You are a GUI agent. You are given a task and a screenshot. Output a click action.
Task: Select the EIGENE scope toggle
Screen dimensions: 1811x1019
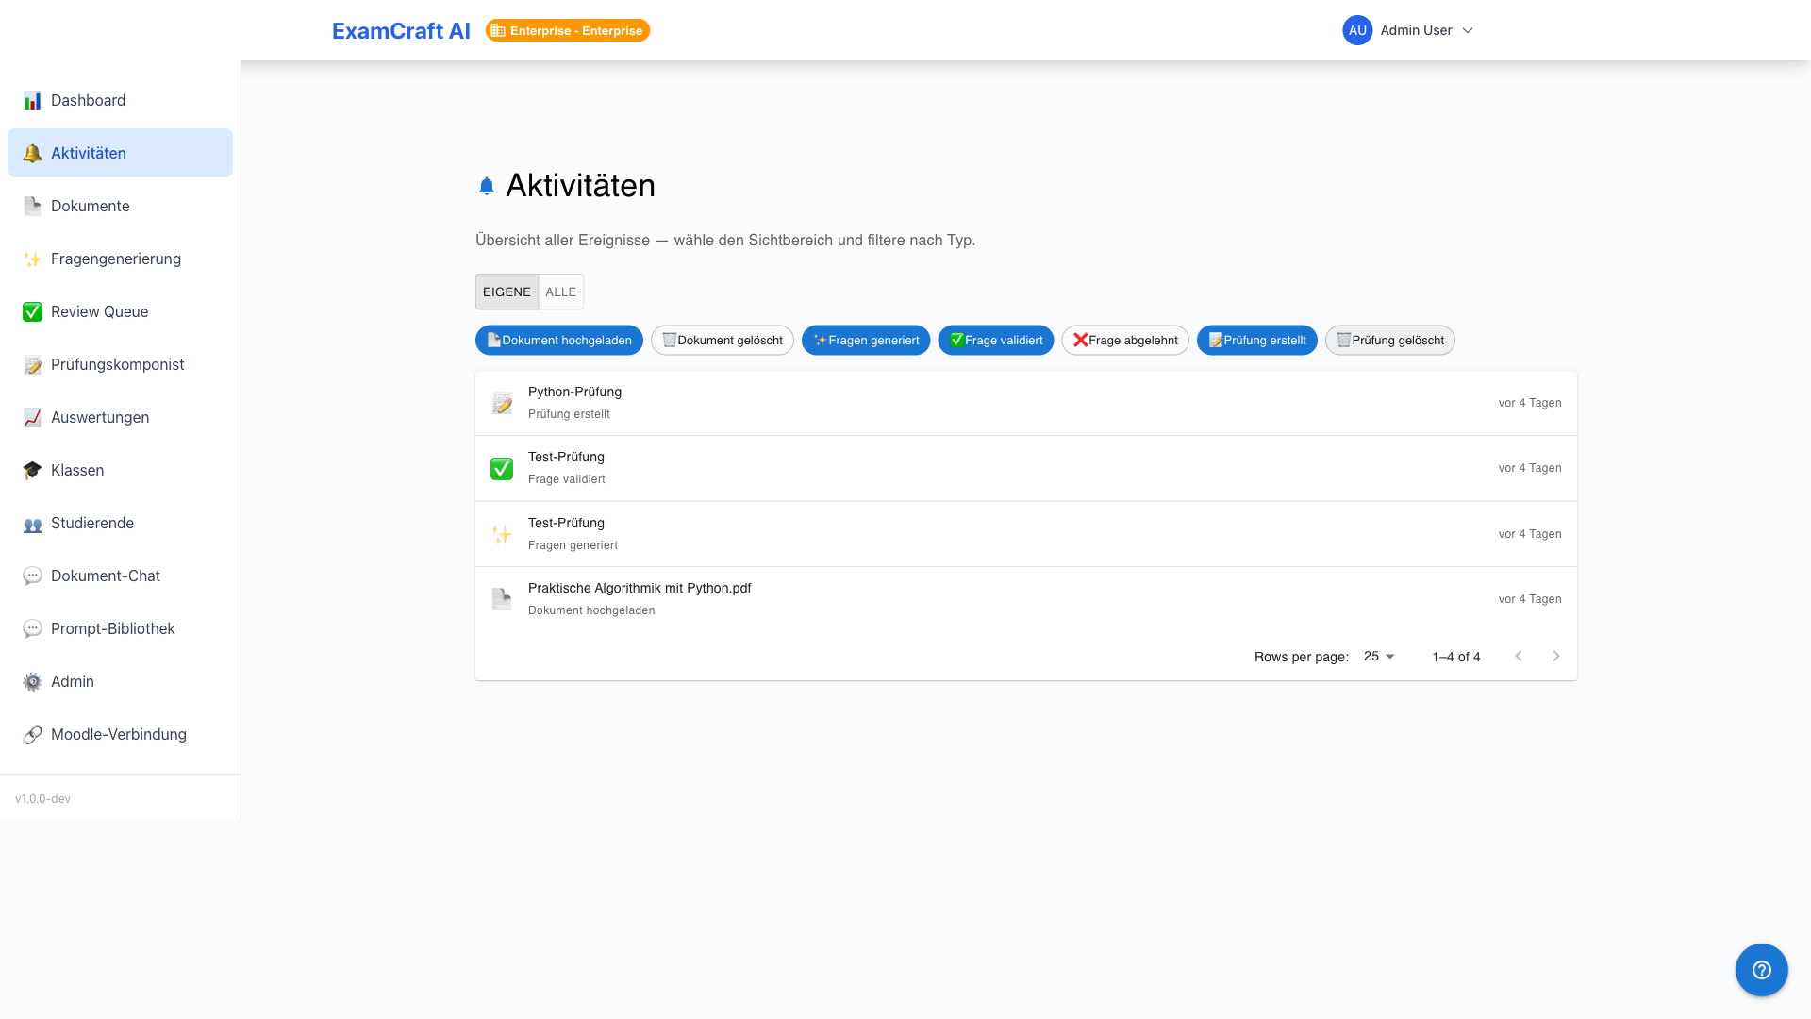click(507, 292)
